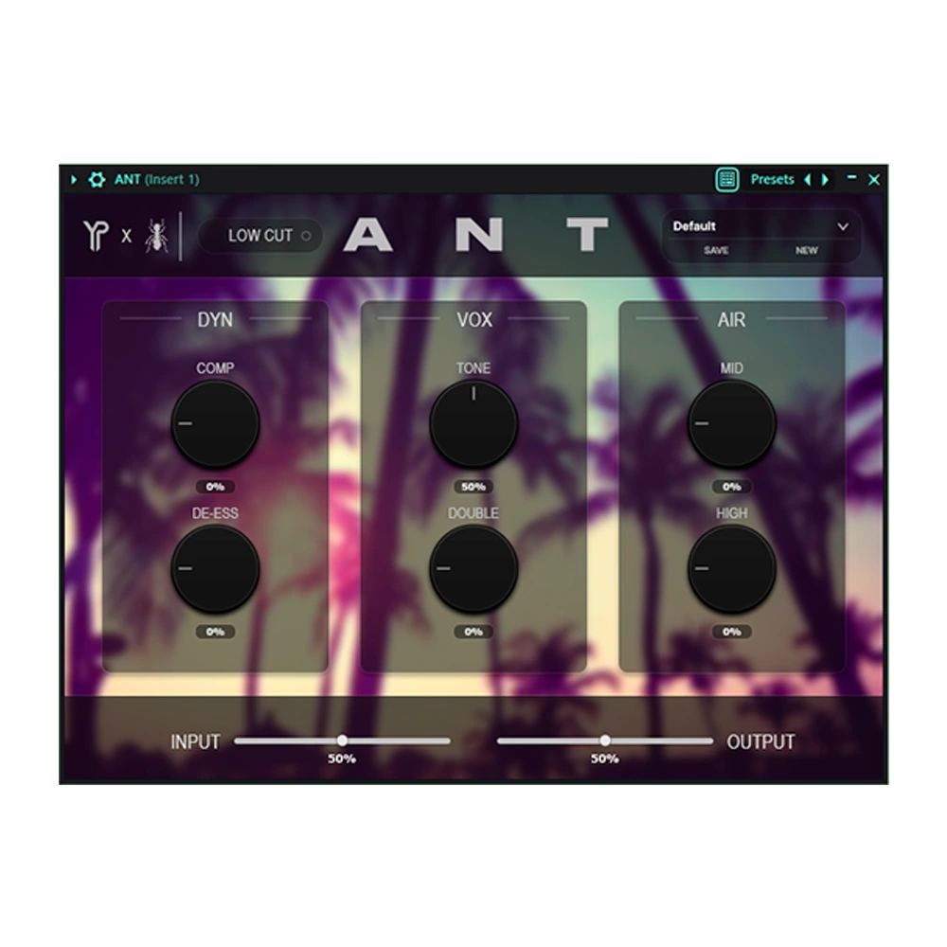
Task: Click the YP brand logo
Action: click(x=96, y=236)
